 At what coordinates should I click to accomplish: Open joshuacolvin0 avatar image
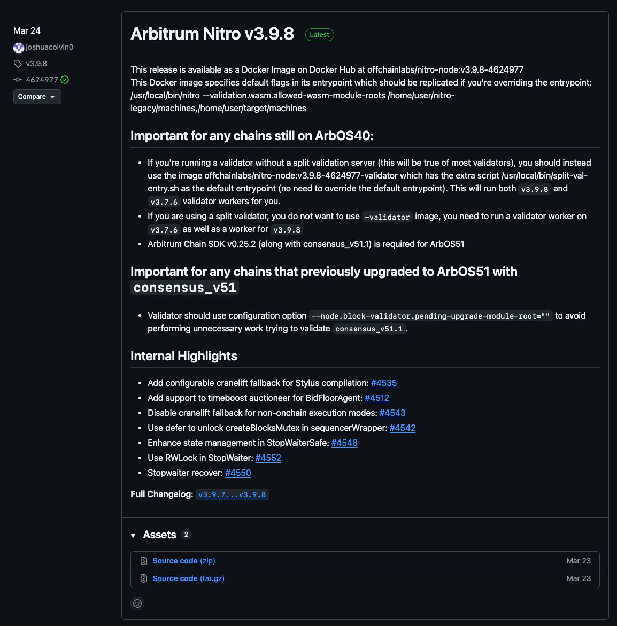tap(18, 48)
